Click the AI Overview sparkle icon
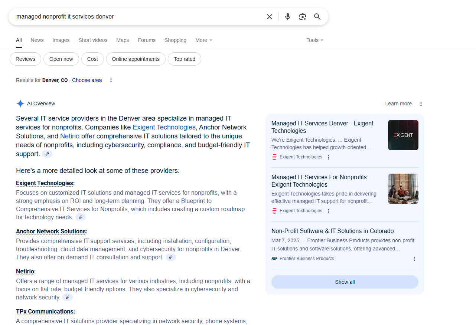Image resolution: width=476 pixels, height=325 pixels. [x=20, y=104]
